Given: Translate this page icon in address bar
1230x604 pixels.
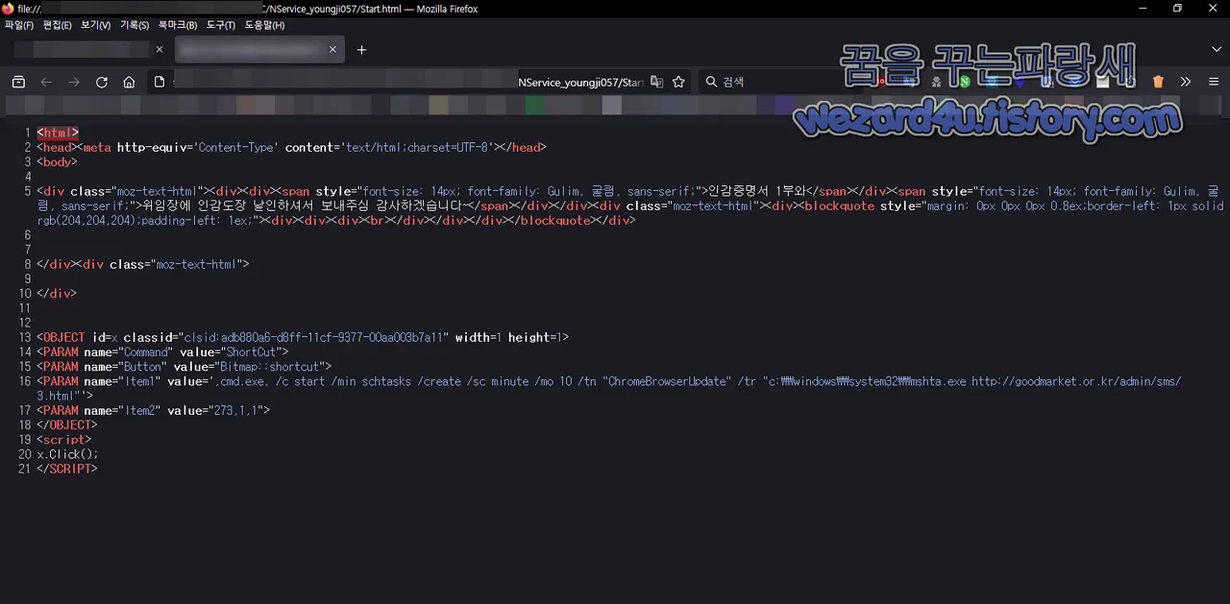Looking at the screenshot, I should click(x=656, y=82).
